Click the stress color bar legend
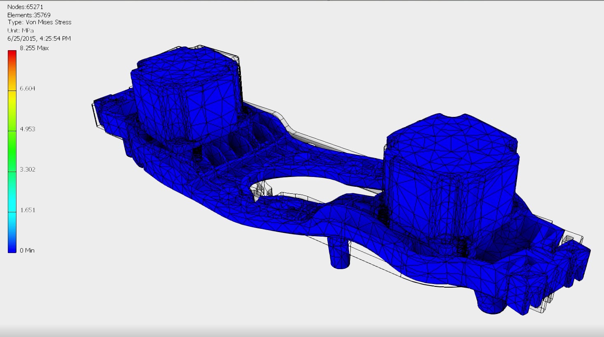604x337 pixels. click(x=12, y=151)
